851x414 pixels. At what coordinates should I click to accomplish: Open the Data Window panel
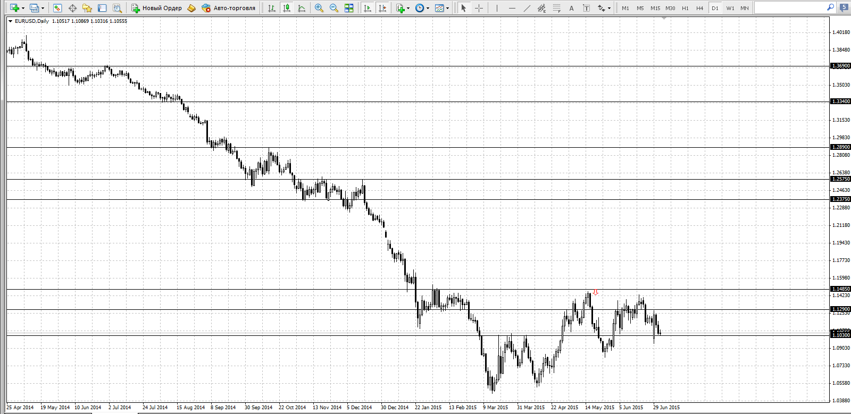coord(72,8)
